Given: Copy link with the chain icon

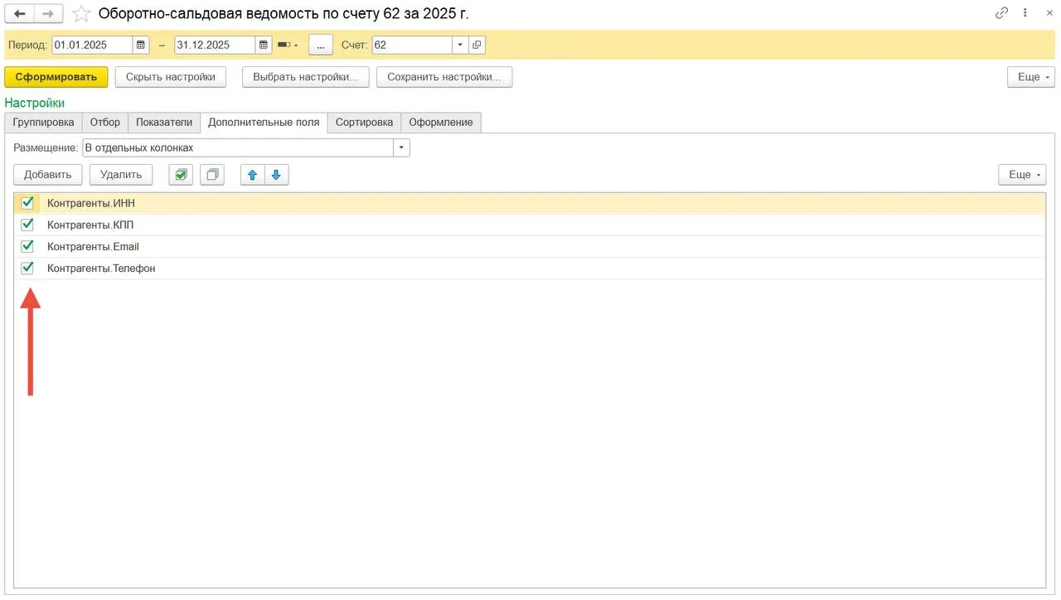Looking at the screenshot, I should coord(1002,13).
